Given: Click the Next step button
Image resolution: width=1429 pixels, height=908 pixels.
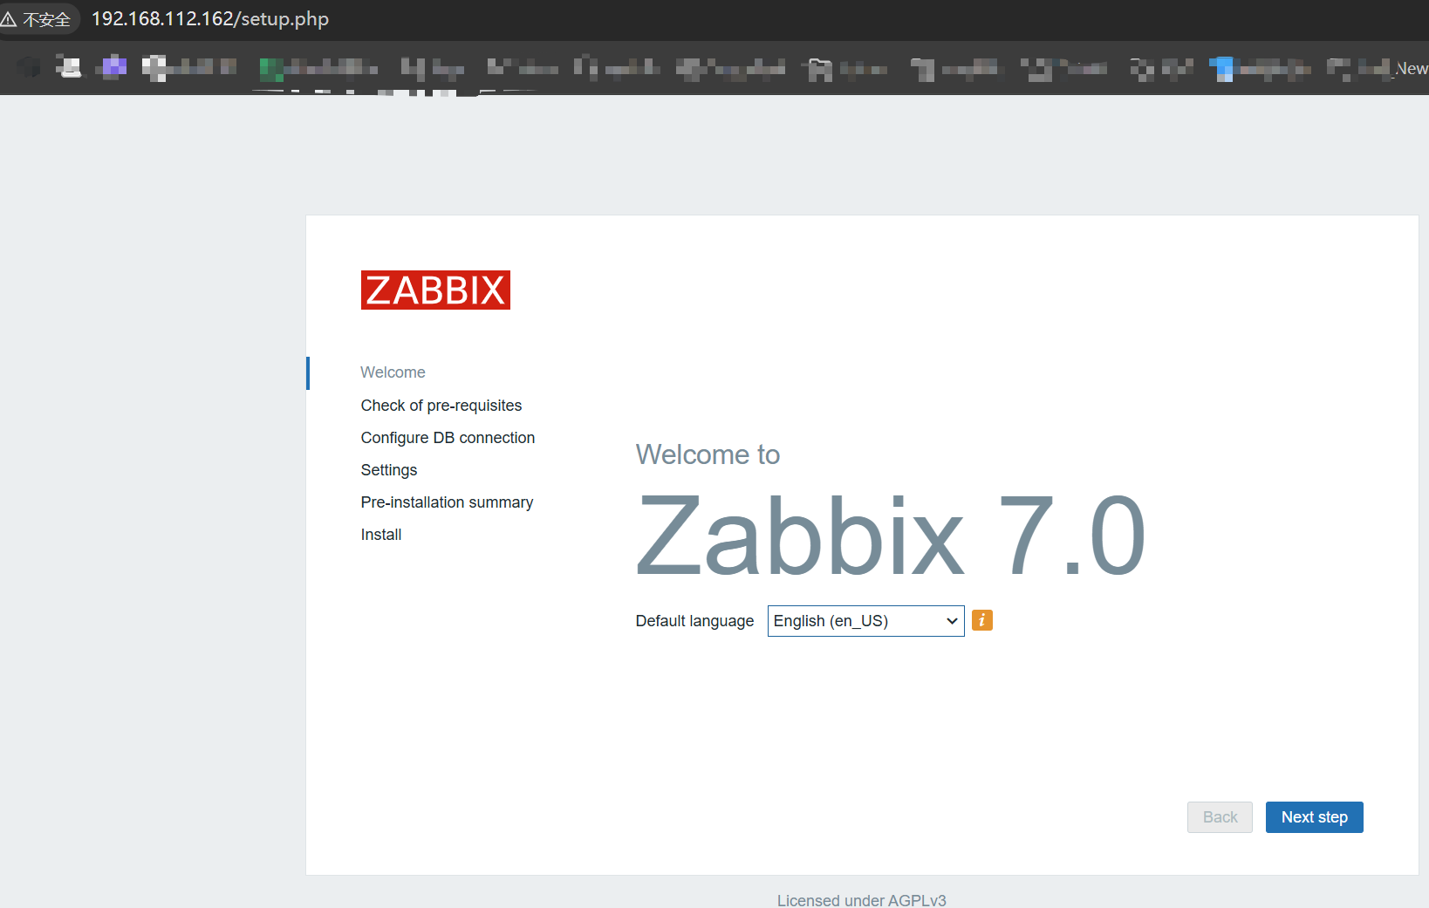Looking at the screenshot, I should pyautogui.click(x=1314, y=817).
